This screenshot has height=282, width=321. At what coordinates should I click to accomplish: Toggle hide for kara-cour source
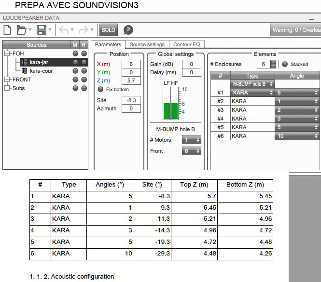(x=84, y=71)
